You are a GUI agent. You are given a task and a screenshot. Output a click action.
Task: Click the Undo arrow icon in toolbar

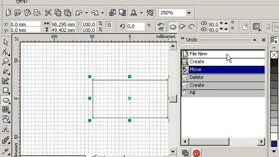tap(79, 13)
